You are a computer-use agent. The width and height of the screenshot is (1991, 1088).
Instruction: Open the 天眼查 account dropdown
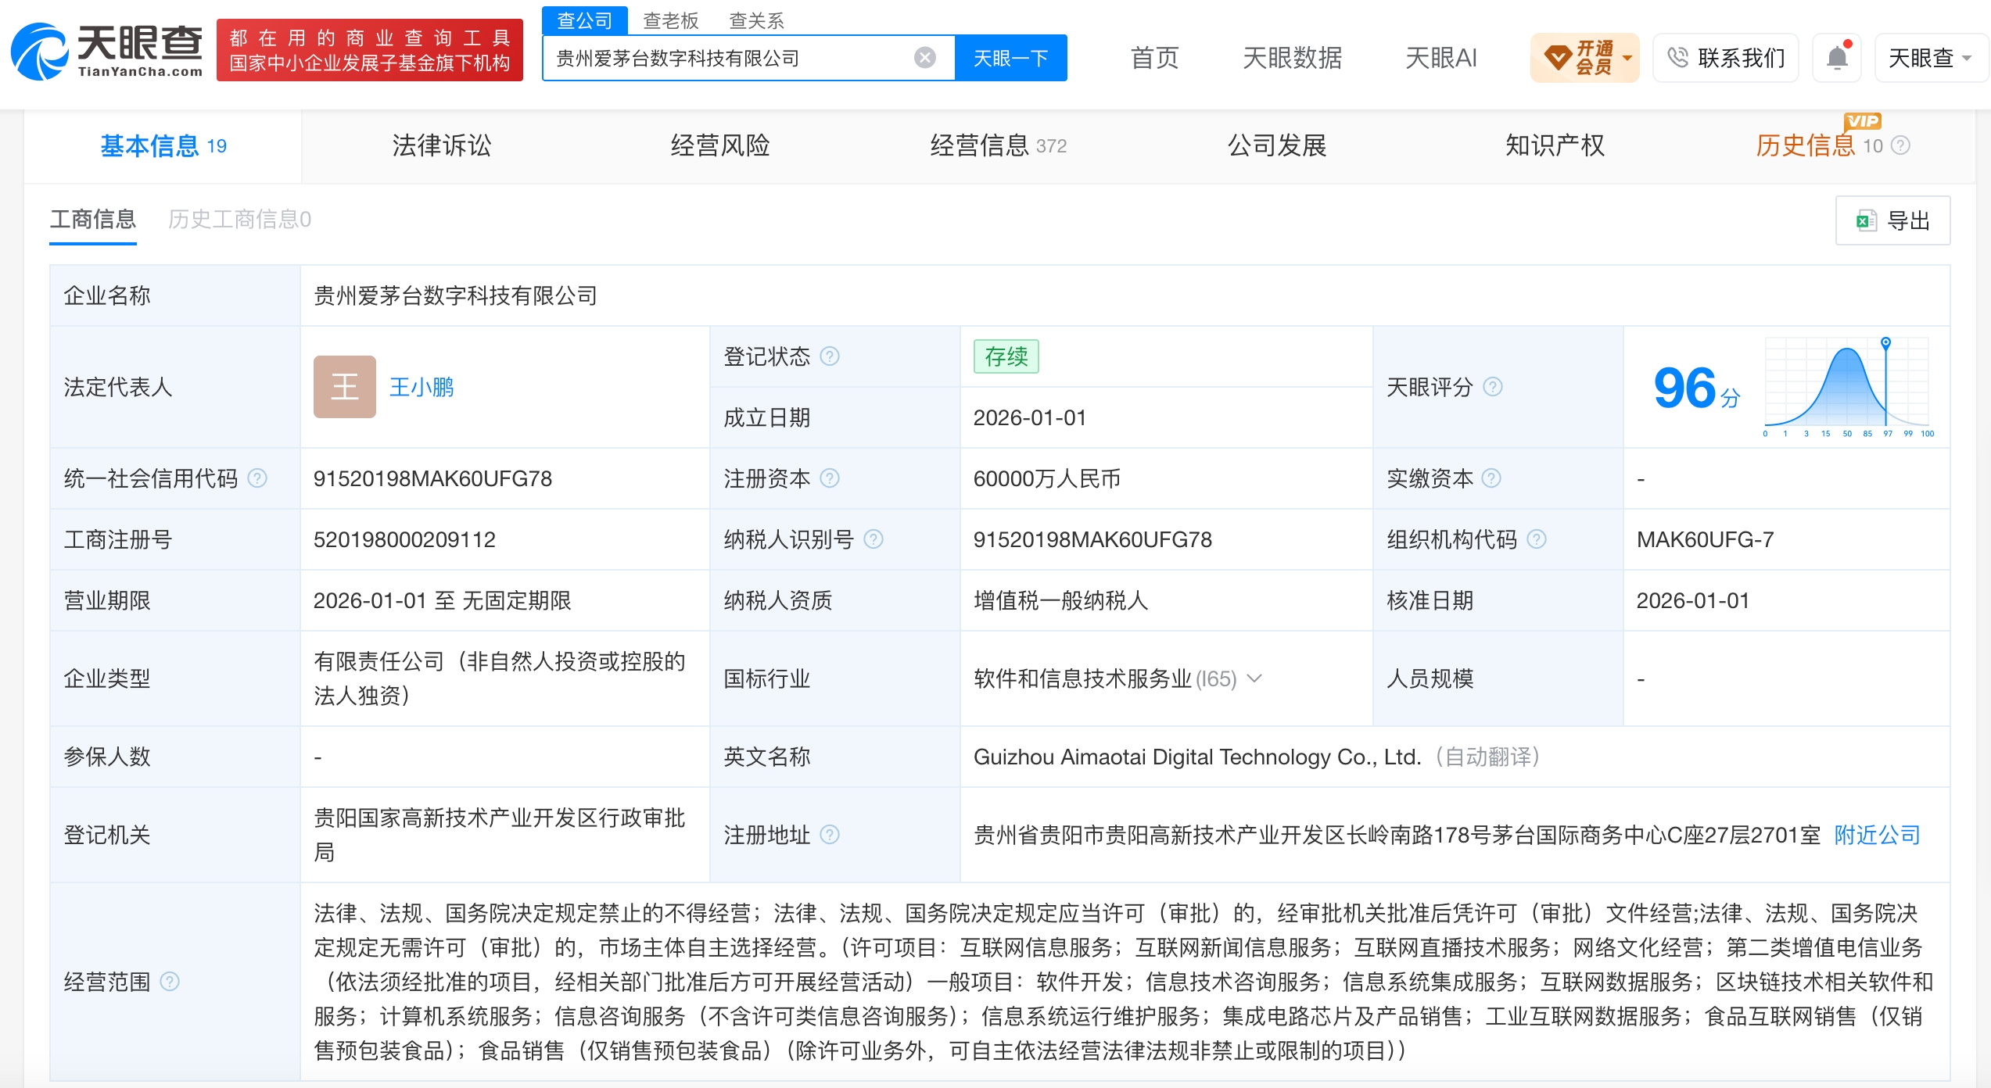click(1930, 58)
